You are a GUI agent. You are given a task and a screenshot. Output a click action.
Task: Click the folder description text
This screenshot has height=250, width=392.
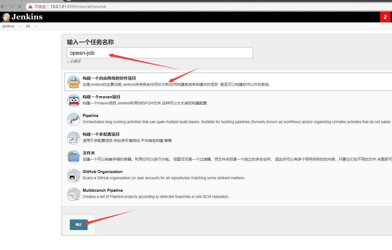coord(237,159)
